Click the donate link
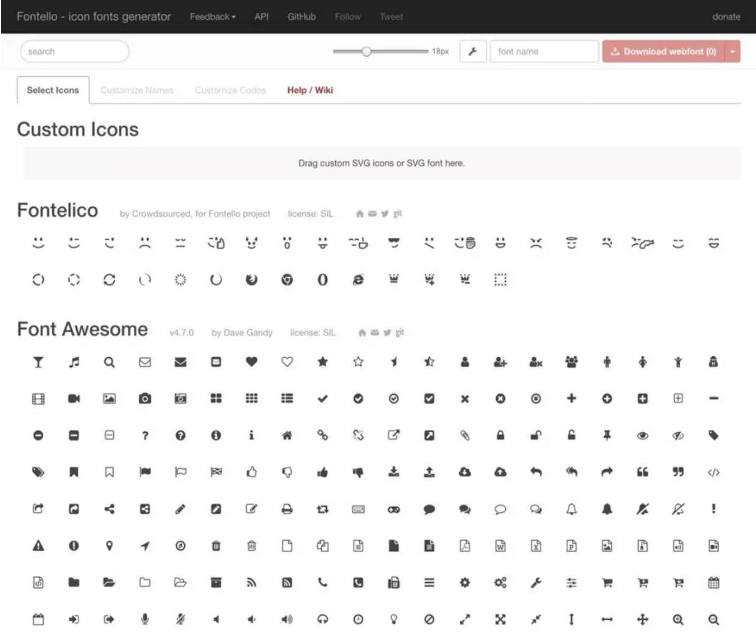The width and height of the screenshot is (756, 644). 726,16
